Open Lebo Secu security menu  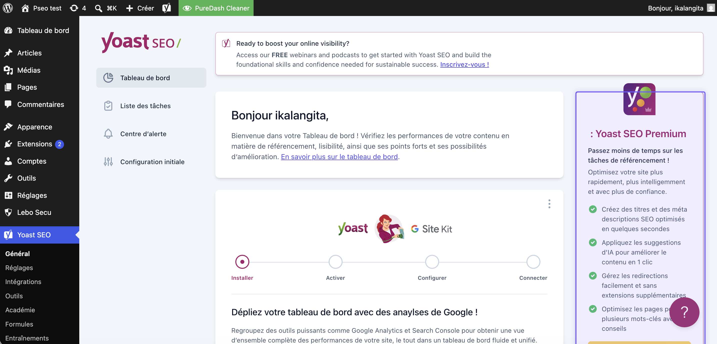tap(40, 212)
